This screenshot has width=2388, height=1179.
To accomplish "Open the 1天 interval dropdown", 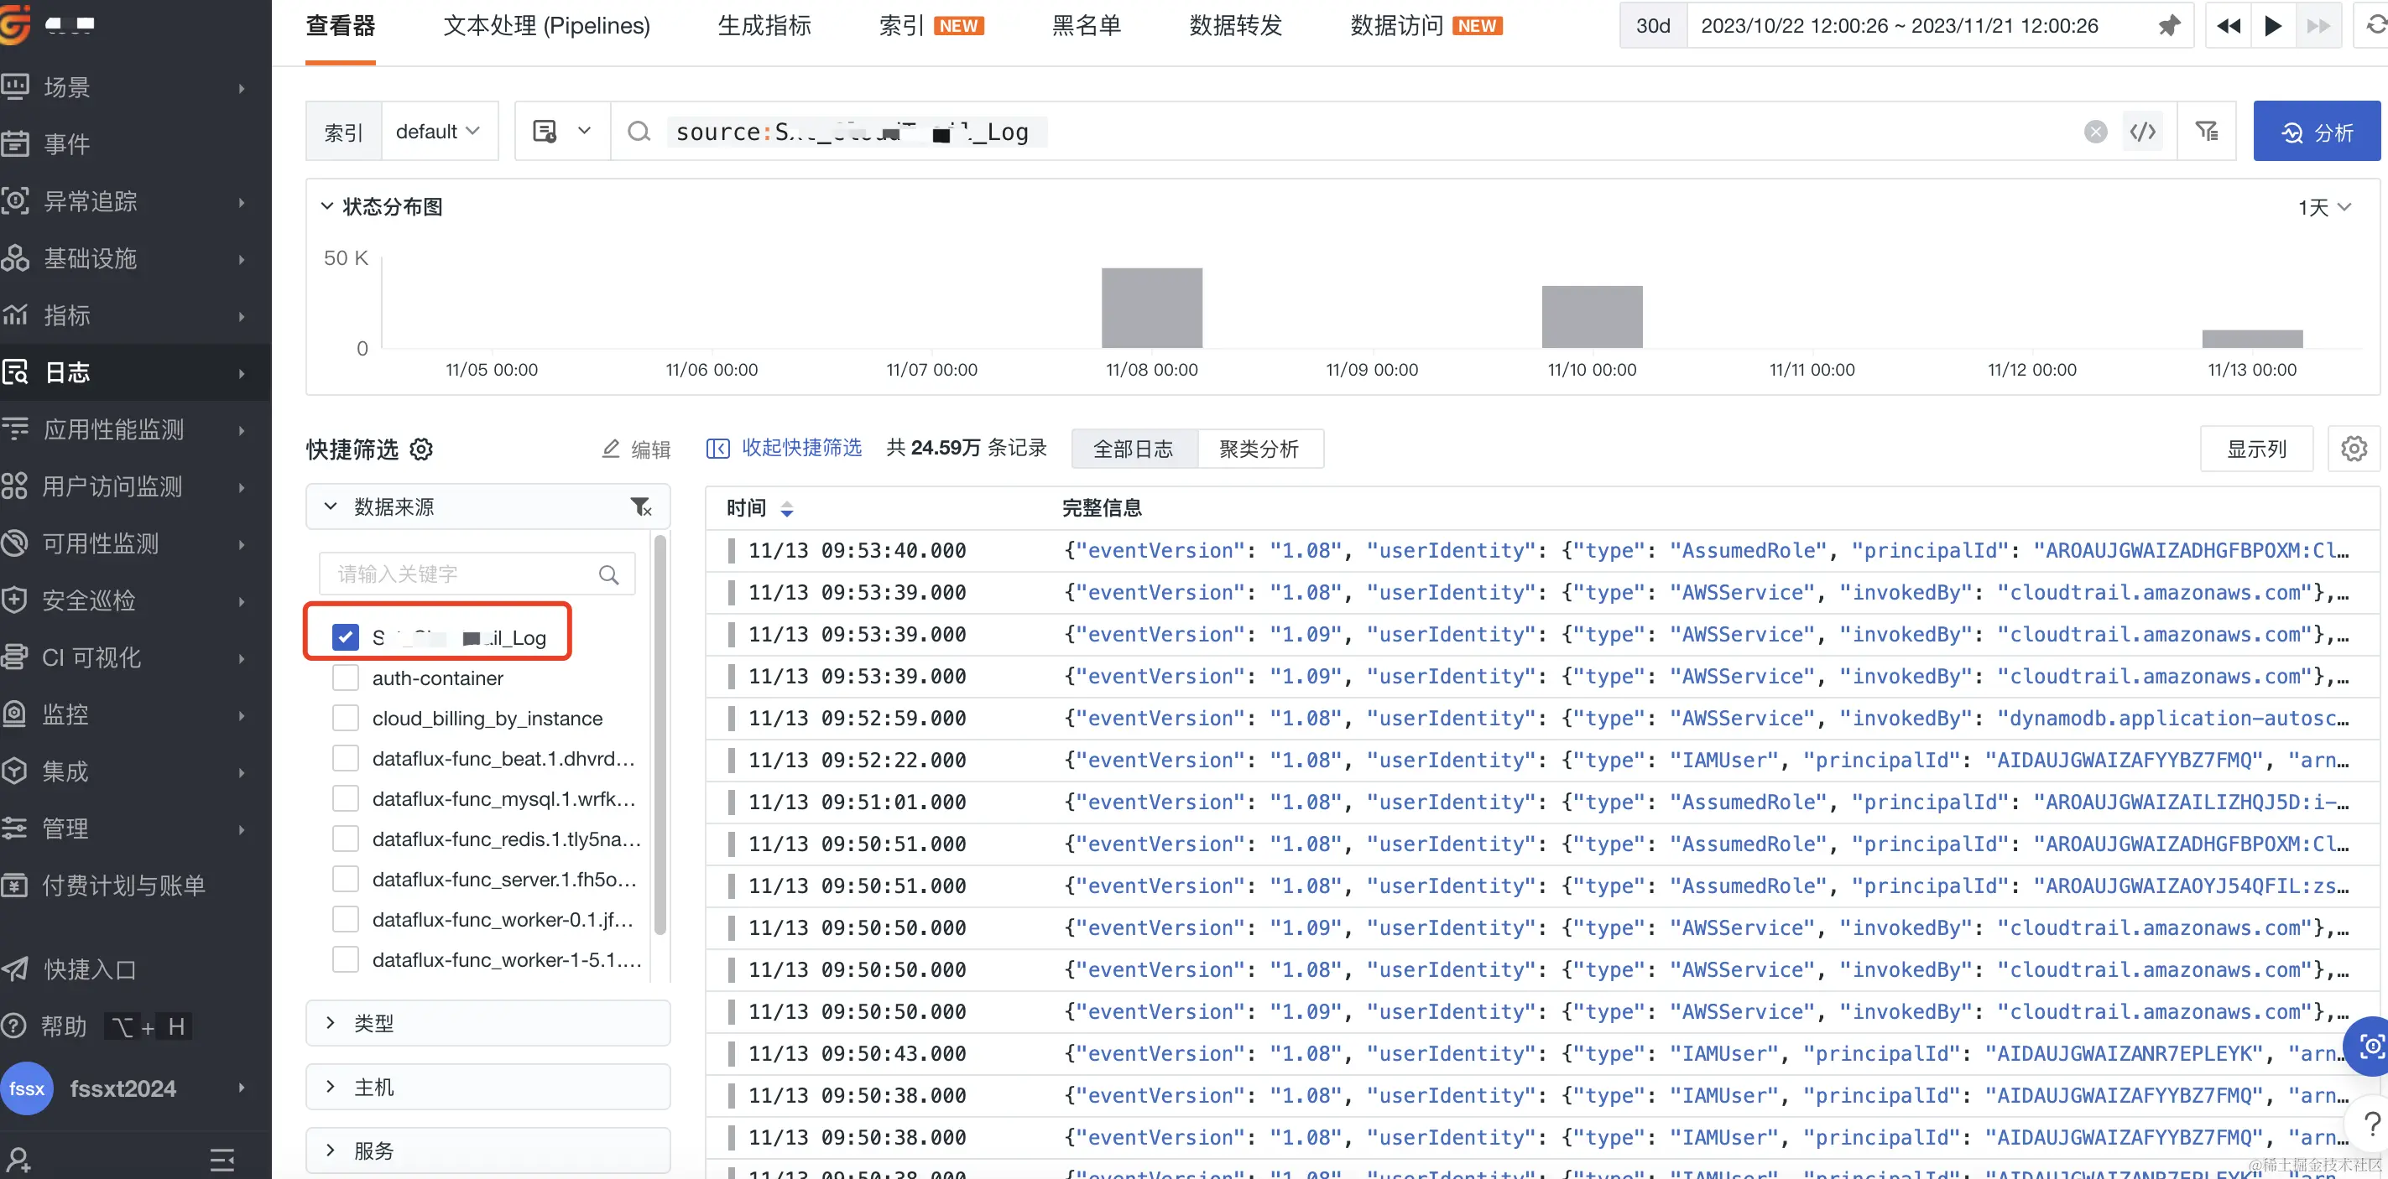I will (2324, 207).
